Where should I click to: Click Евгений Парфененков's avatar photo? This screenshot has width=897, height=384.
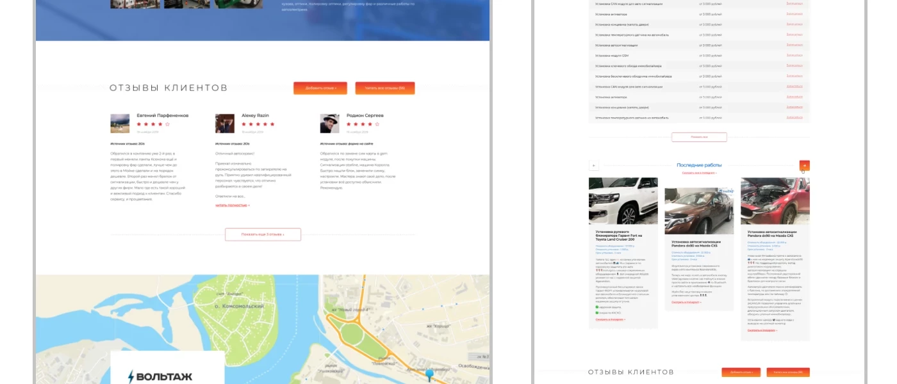click(120, 124)
